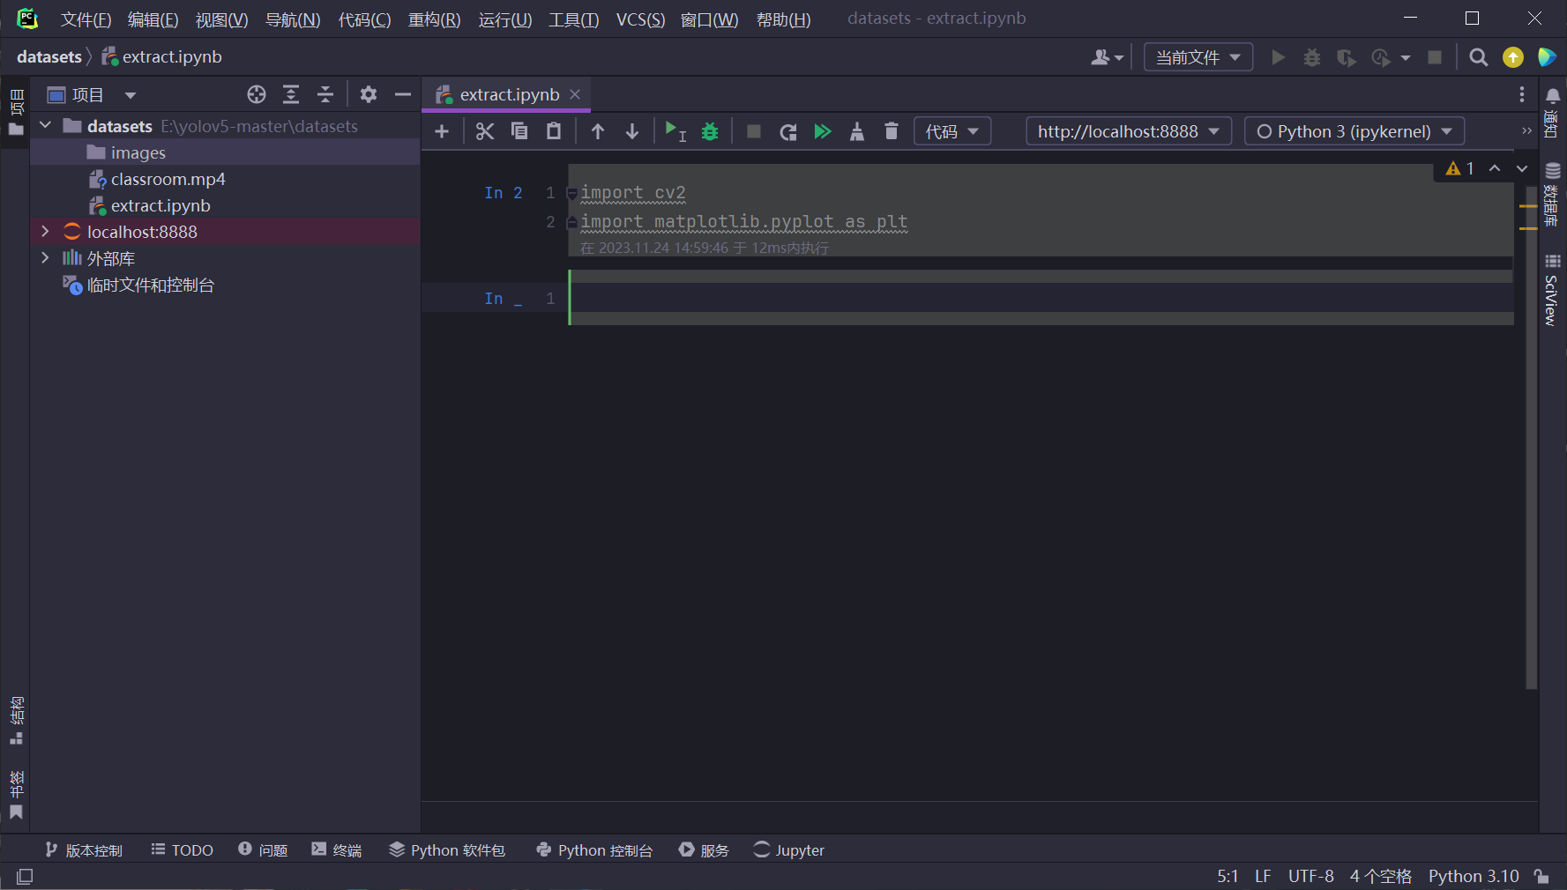Viewport: 1567px width, 890px height.
Task: Open kernel selector Python 3 (ipykernel)
Action: (1354, 131)
